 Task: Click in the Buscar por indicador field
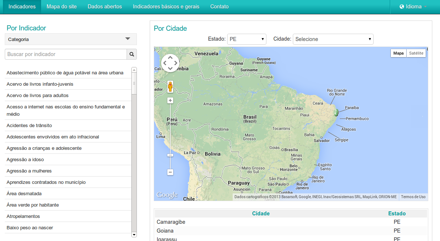point(66,54)
